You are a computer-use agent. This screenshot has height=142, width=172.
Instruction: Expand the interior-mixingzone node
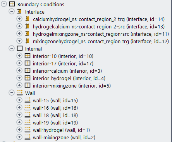pos(19,85)
